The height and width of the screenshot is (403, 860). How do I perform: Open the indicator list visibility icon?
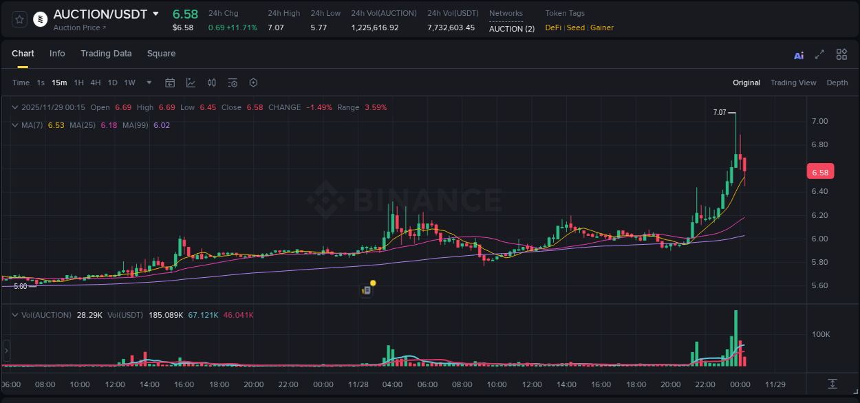[233, 82]
